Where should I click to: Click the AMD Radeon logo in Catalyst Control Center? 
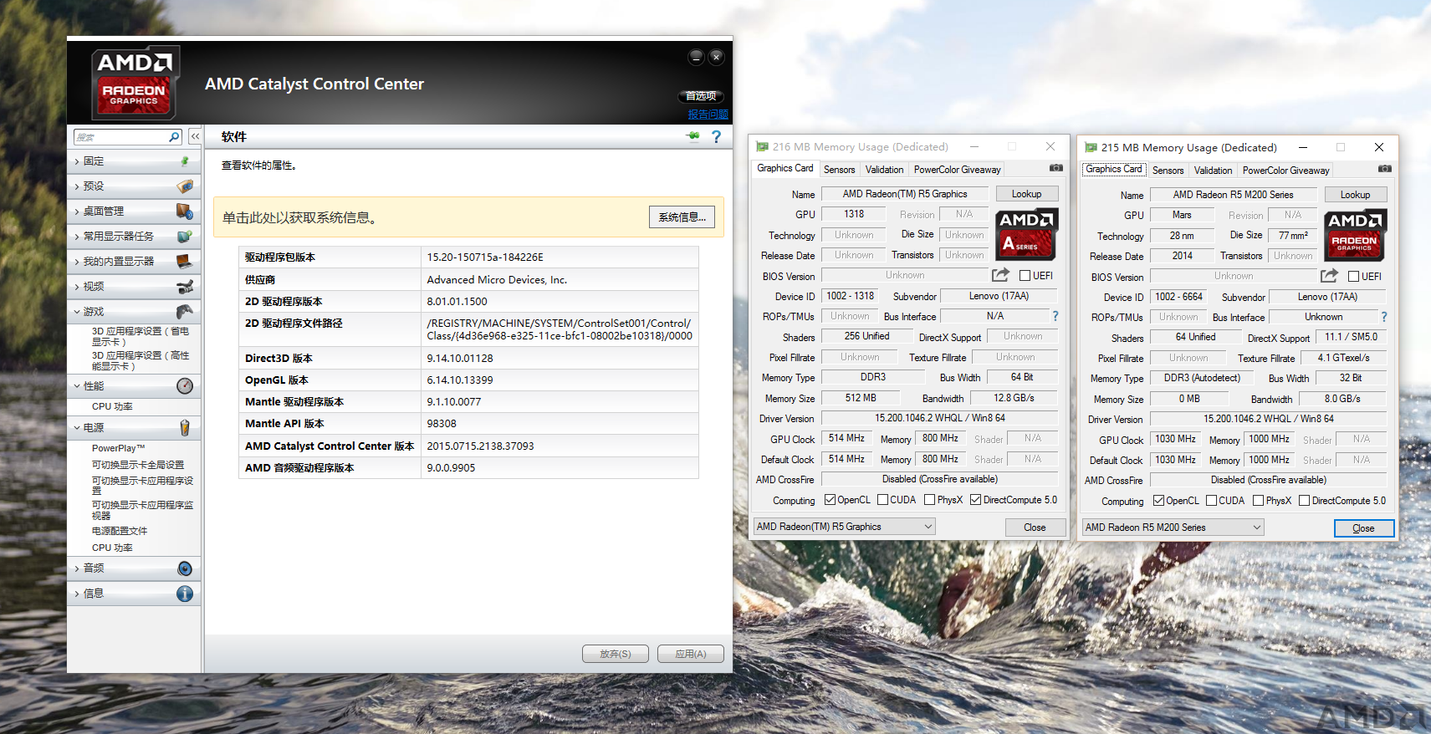135,84
